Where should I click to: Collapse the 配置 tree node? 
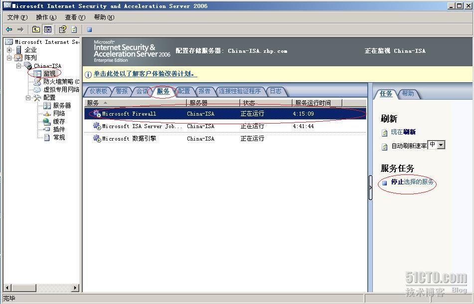click(x=28, y=98)
